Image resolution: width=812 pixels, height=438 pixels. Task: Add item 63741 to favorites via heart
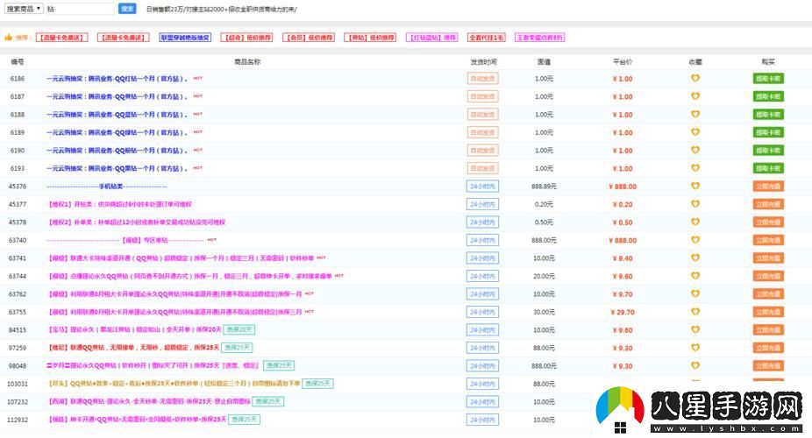click(695, 258)
